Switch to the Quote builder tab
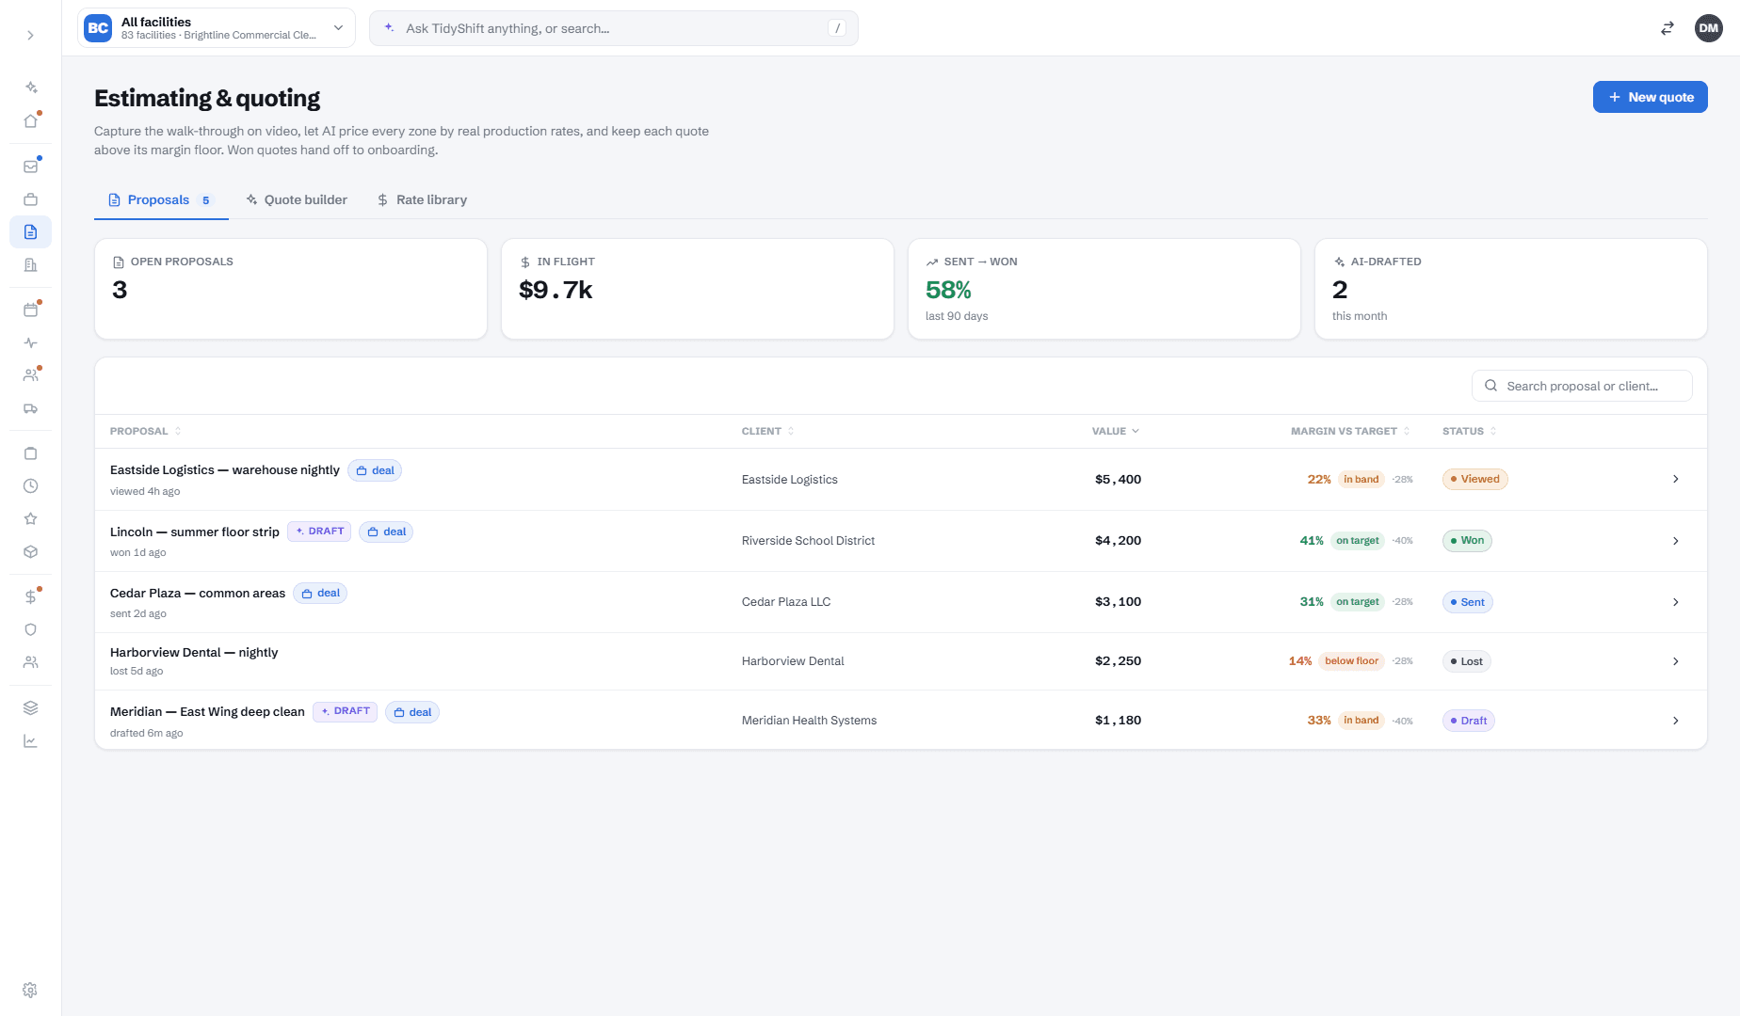Viewport: 1740px width, 1016px height. click(x=297, y=199)
